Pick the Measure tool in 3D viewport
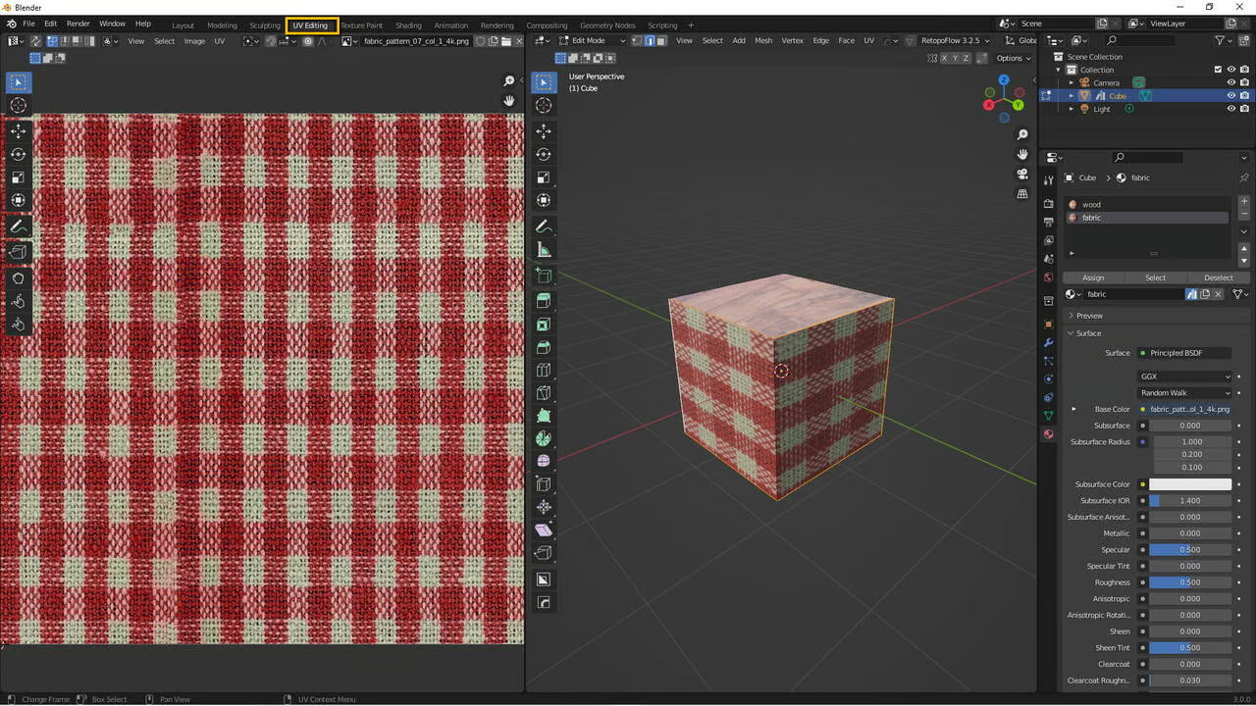This screenshot has width=1256, height=706. (544, 250)
